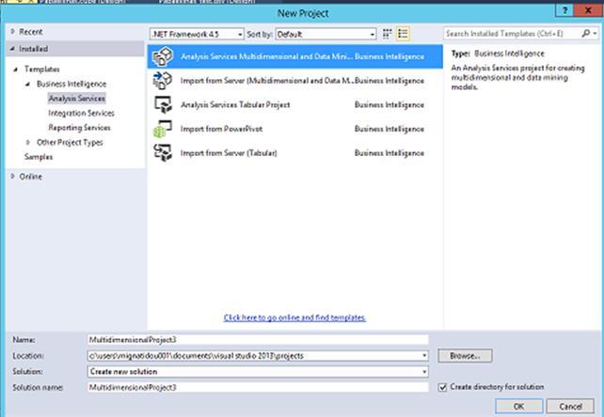604x417 pixels.
Task: Click the Solution name input field
Action: tap(258, 387)
